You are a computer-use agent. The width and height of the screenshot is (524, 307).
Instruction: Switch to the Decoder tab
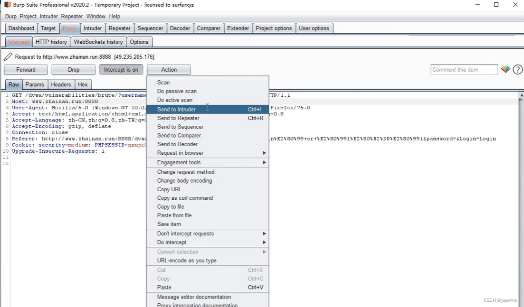(x=180, y=28)
